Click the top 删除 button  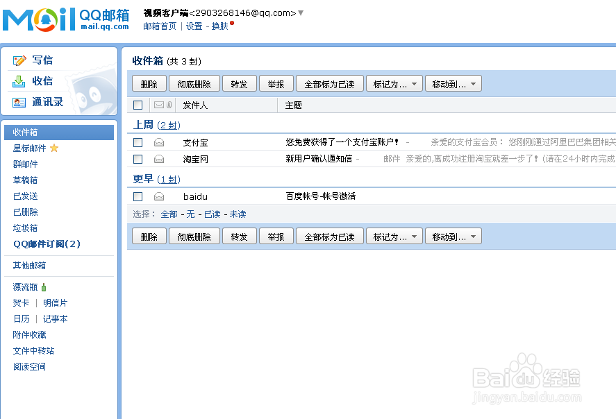(x=149, y=83)
